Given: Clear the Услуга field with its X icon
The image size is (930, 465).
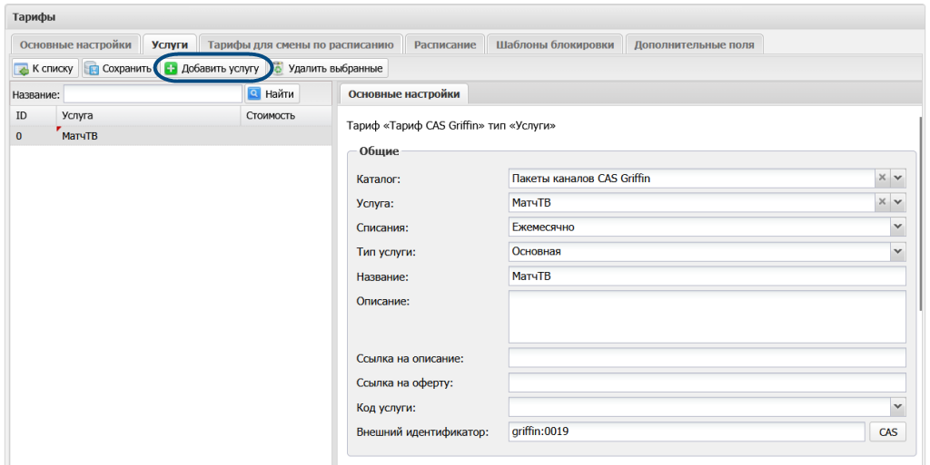Looking at the screenshot, I should coord(882,202).
